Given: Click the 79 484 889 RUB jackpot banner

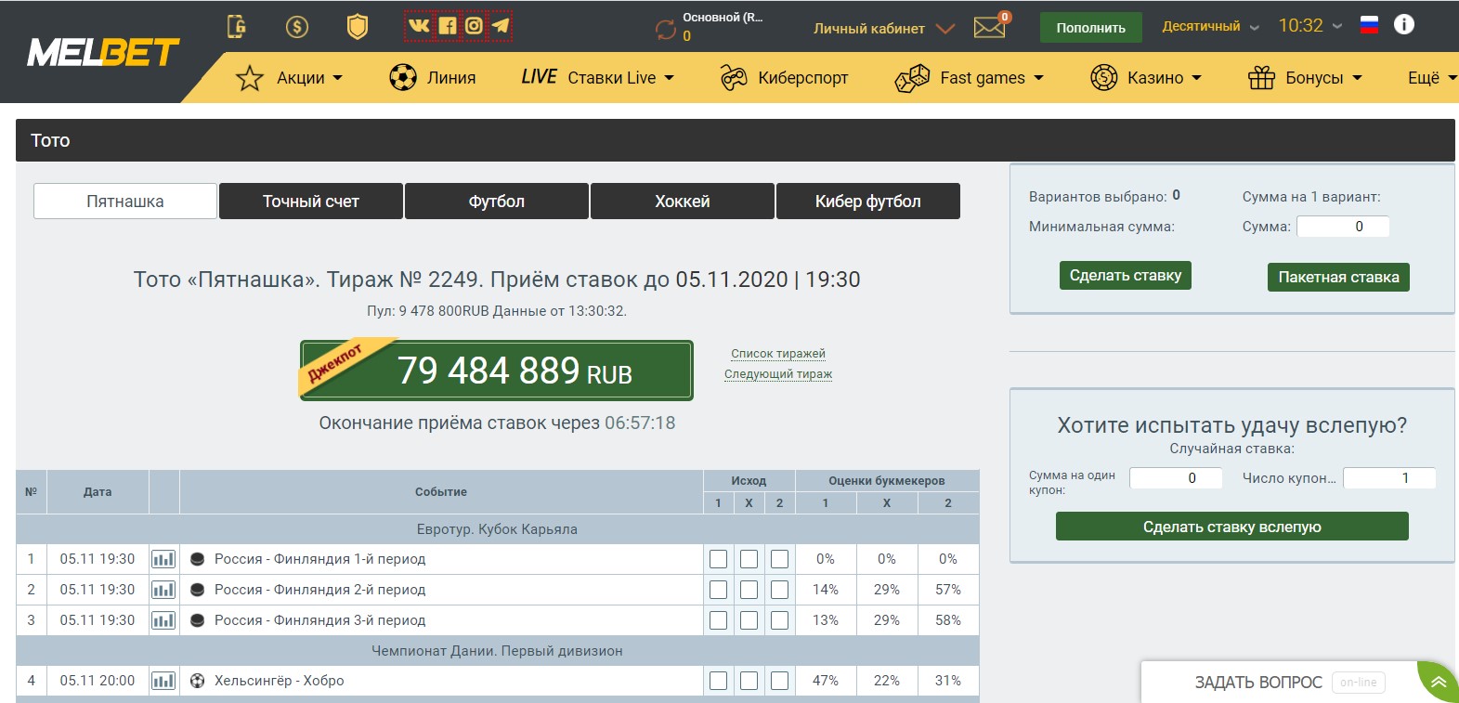Looking at the screenshot, I should (x=497, y=371).
